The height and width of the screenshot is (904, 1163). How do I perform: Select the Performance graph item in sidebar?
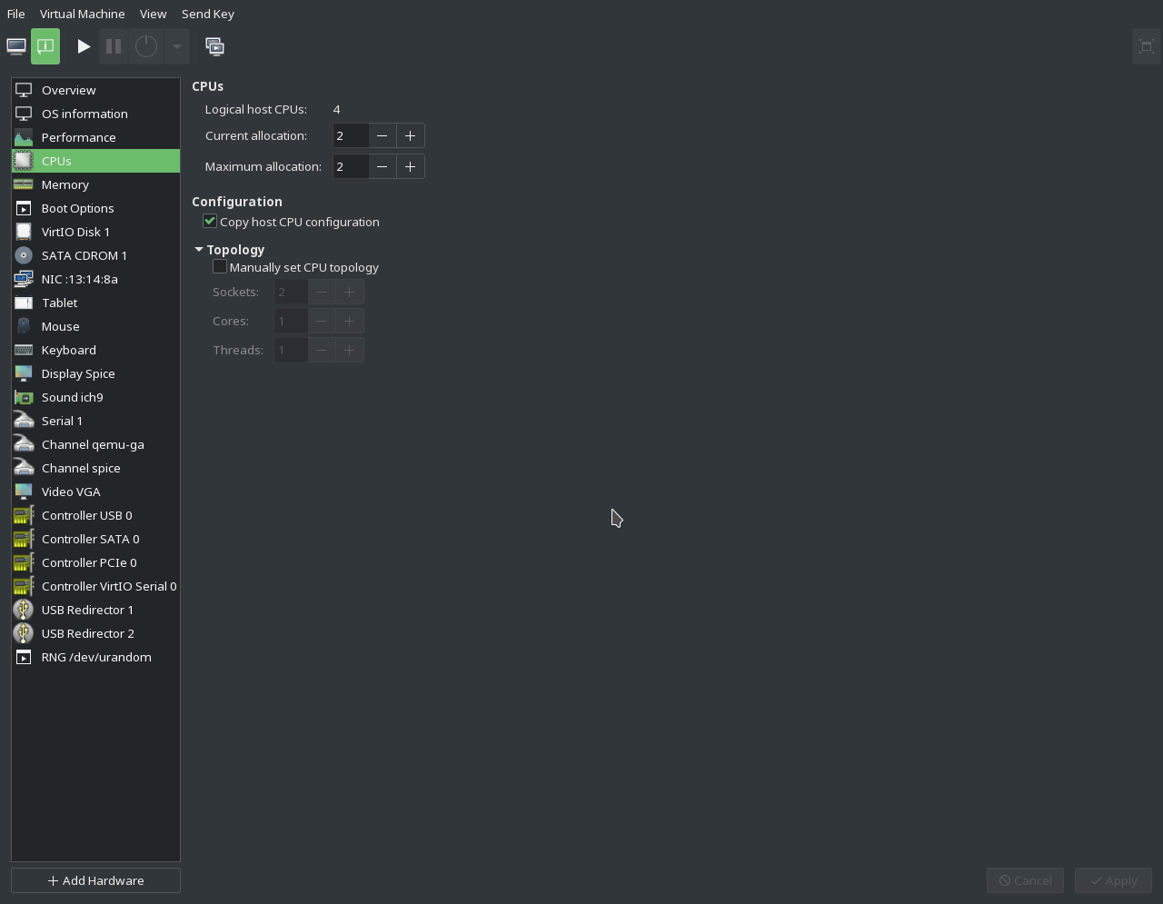[78, 137]
